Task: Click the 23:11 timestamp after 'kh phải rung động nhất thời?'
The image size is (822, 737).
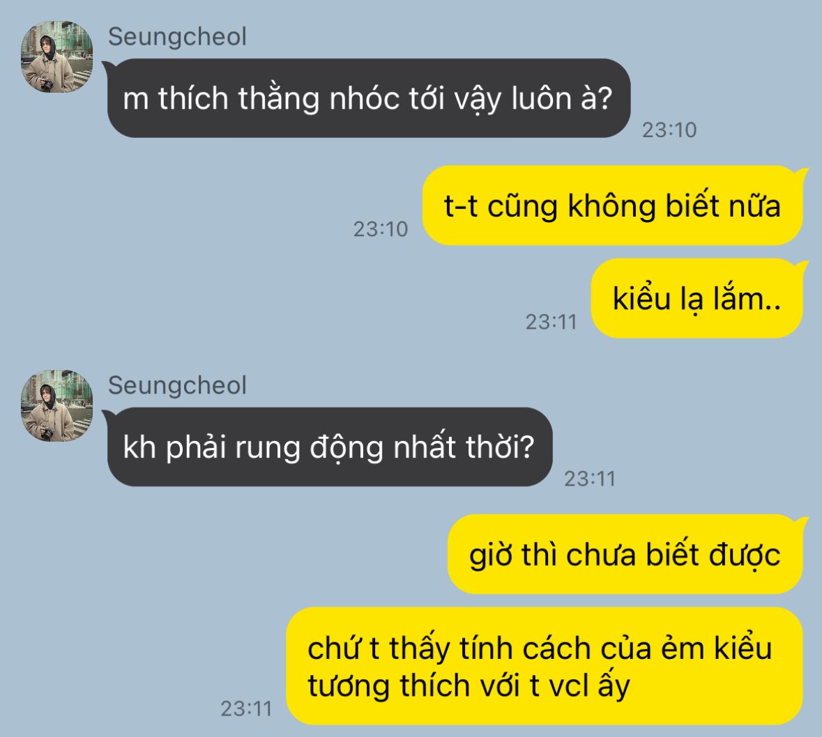Action: [x=590, y=479]
